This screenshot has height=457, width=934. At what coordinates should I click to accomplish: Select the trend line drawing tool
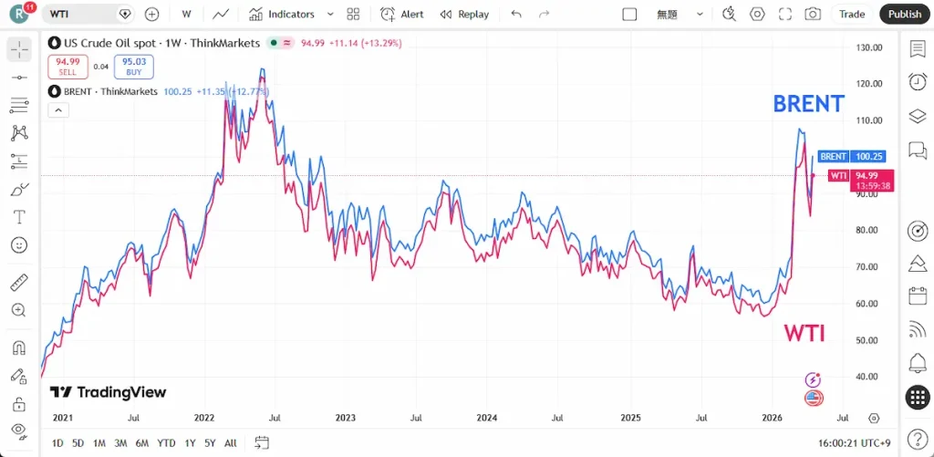(19, 78)
